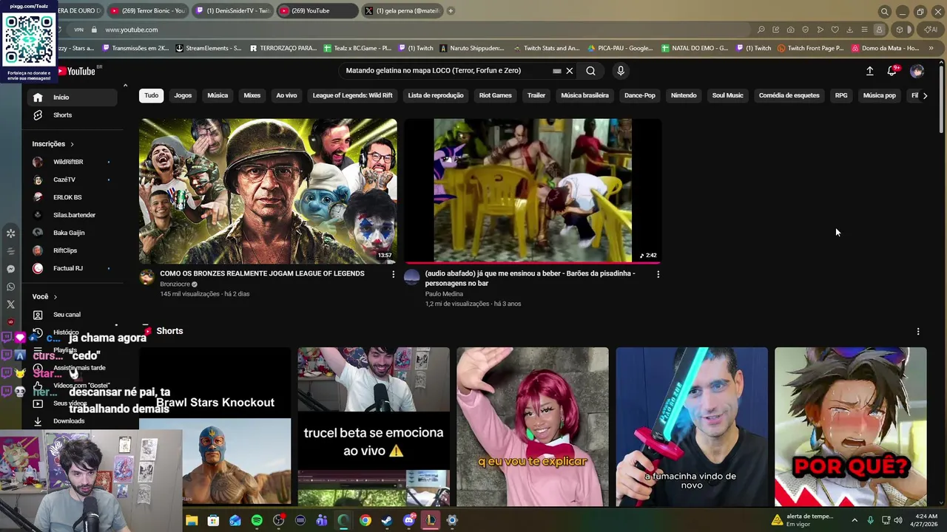Clear the search box text
Viewport: 947px width, 532px height.
click(570, 71)
